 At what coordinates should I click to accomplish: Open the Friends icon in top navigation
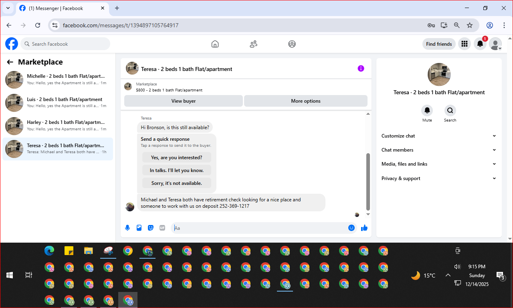253,44
